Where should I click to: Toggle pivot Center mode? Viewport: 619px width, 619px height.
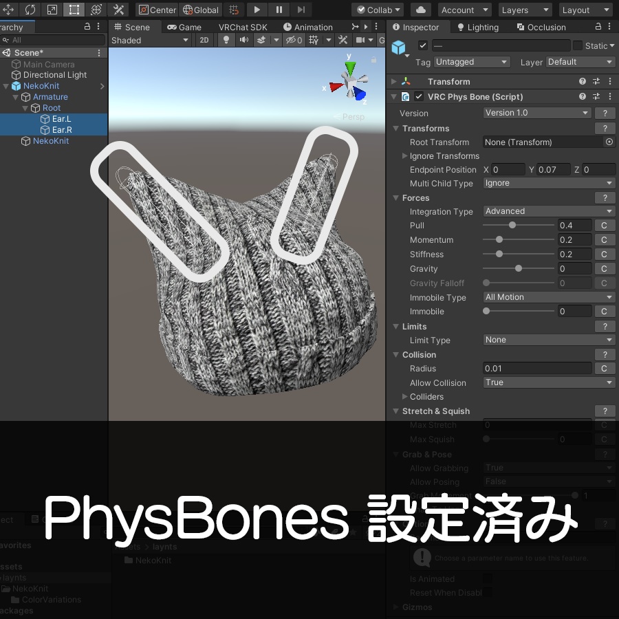(157, 10)
